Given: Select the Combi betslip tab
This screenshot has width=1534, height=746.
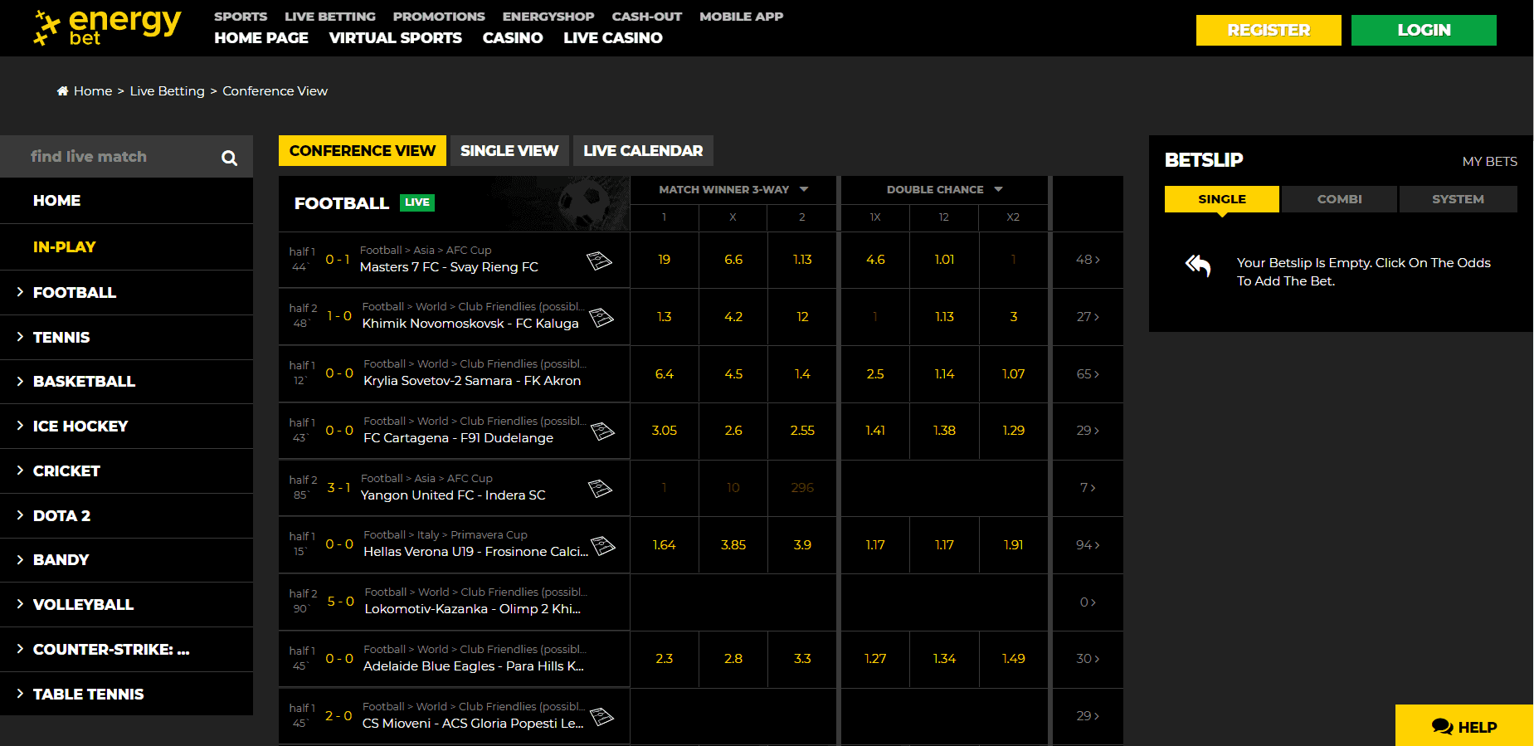Looking at the screenshot, I should [x=1340, y=199].
